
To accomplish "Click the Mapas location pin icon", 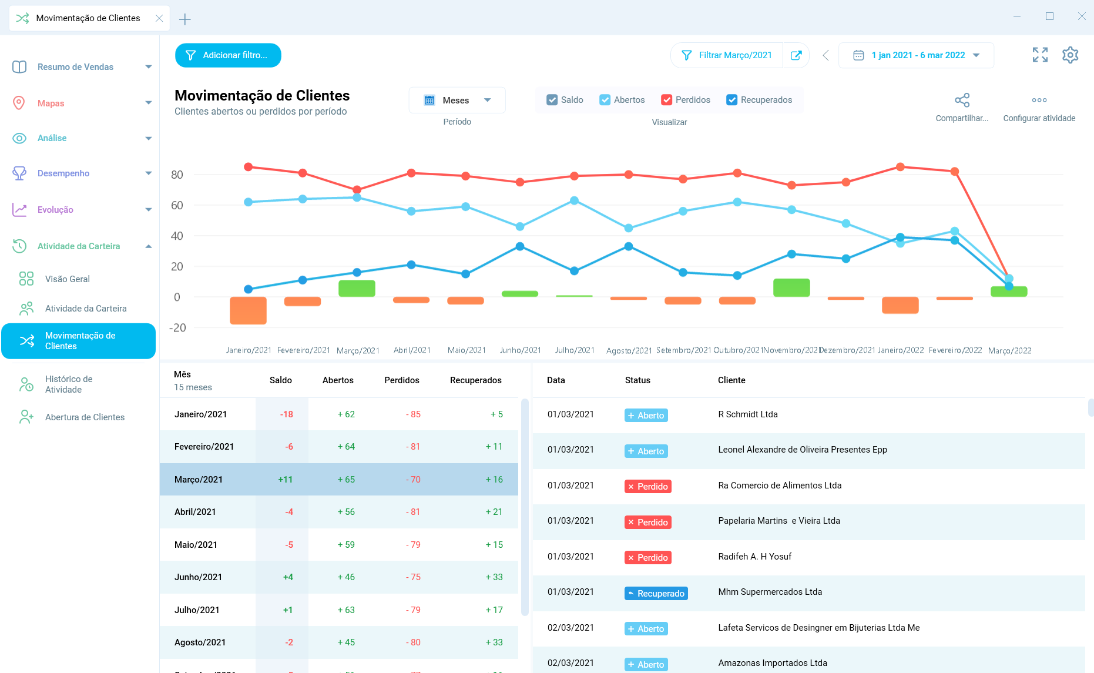I will point(19,103).
